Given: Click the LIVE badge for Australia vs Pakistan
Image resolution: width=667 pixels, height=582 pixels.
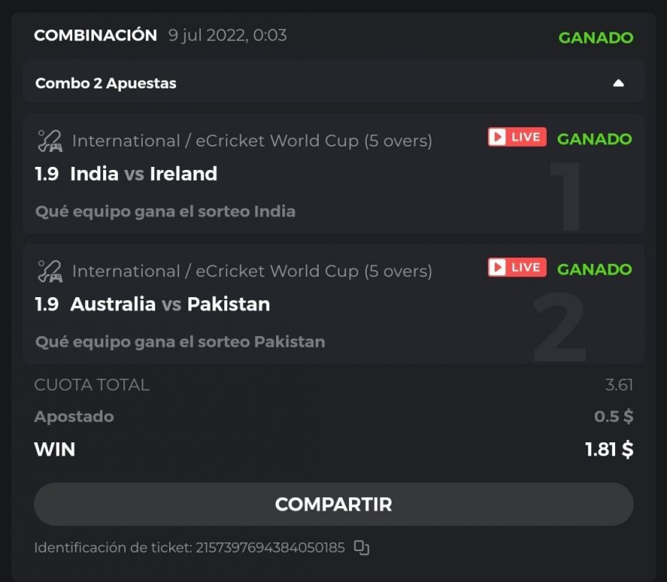Looking at the screenshot, I should pos(517,268).
